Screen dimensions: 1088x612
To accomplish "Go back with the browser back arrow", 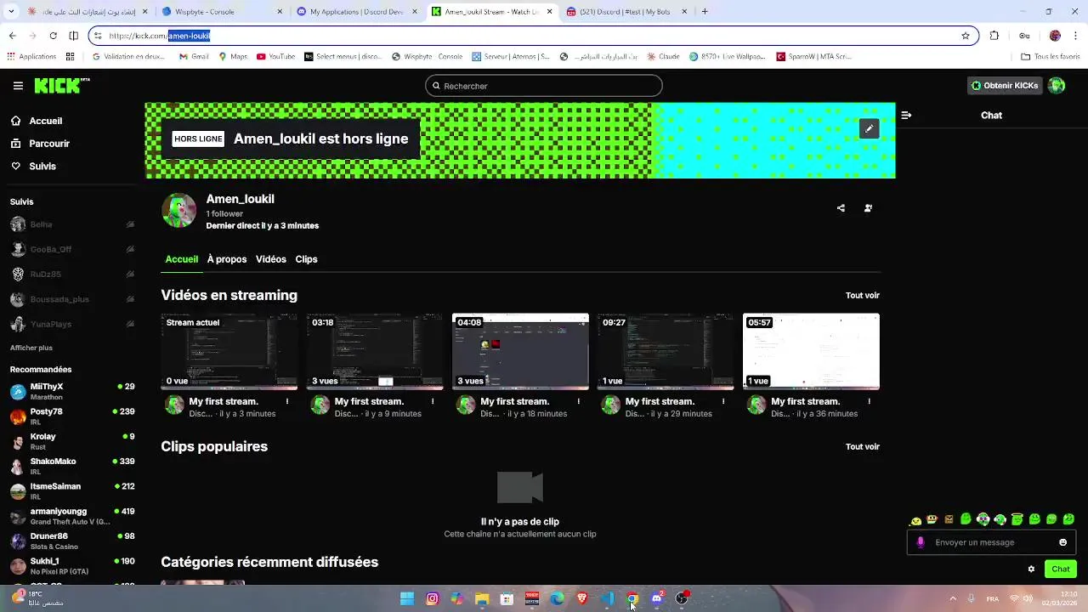I will coord(12,36).
